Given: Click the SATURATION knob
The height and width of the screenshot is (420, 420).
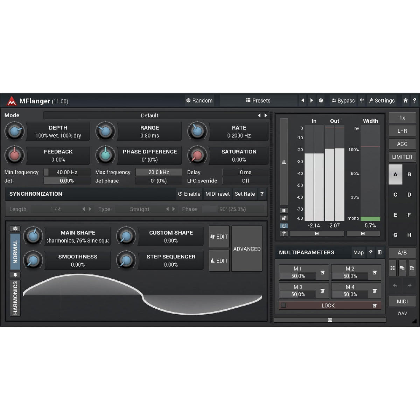Looking at the screenshot, I should tap(197, 155).
